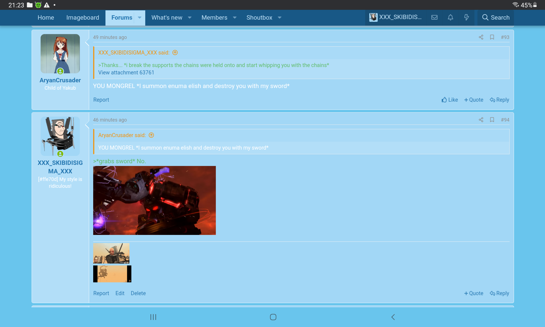Image resolution: width=545 pixels, height=327 pixels.
Task: Quote post #94
Action: point(474,293)
